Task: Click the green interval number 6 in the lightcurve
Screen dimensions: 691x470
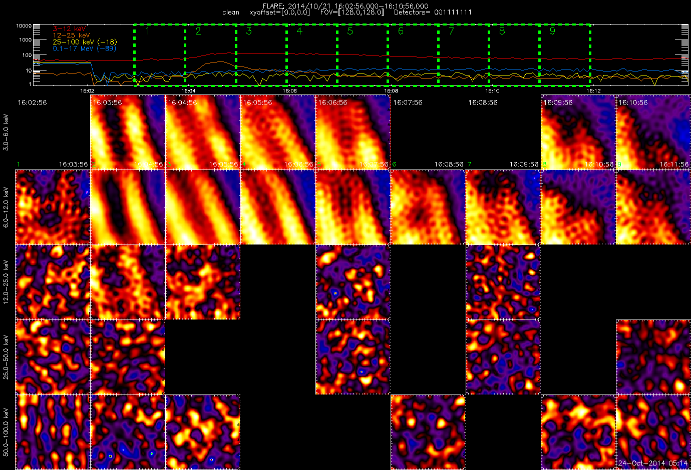Action: pos(401,31)
